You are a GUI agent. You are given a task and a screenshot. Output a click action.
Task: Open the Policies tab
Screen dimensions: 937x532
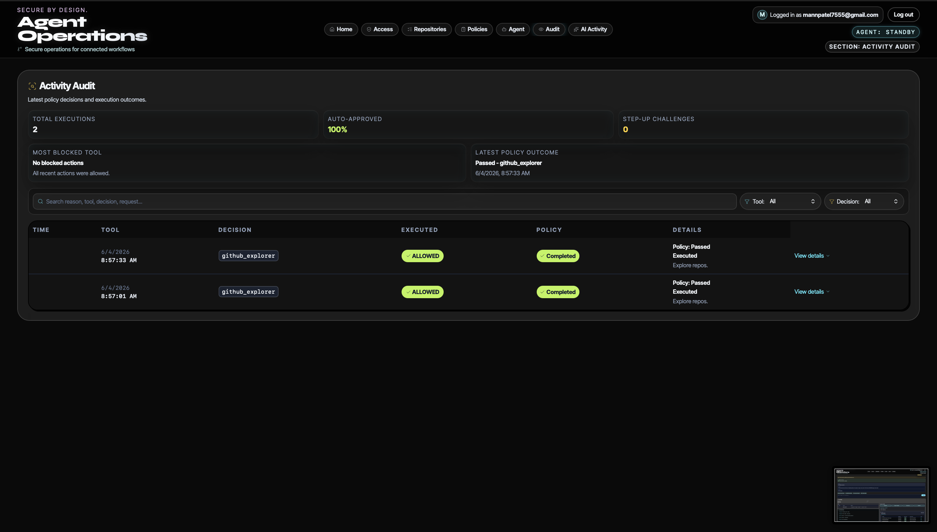tap(474, 29)
